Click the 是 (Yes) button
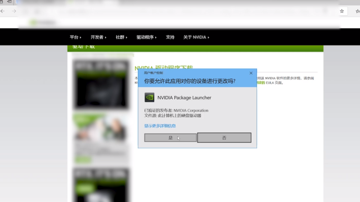 pyautogui.click(x=170, y=138)
